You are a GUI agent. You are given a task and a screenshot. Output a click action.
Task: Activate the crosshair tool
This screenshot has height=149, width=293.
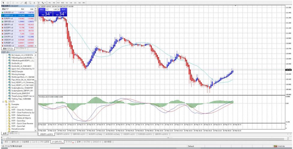point(8,3)
